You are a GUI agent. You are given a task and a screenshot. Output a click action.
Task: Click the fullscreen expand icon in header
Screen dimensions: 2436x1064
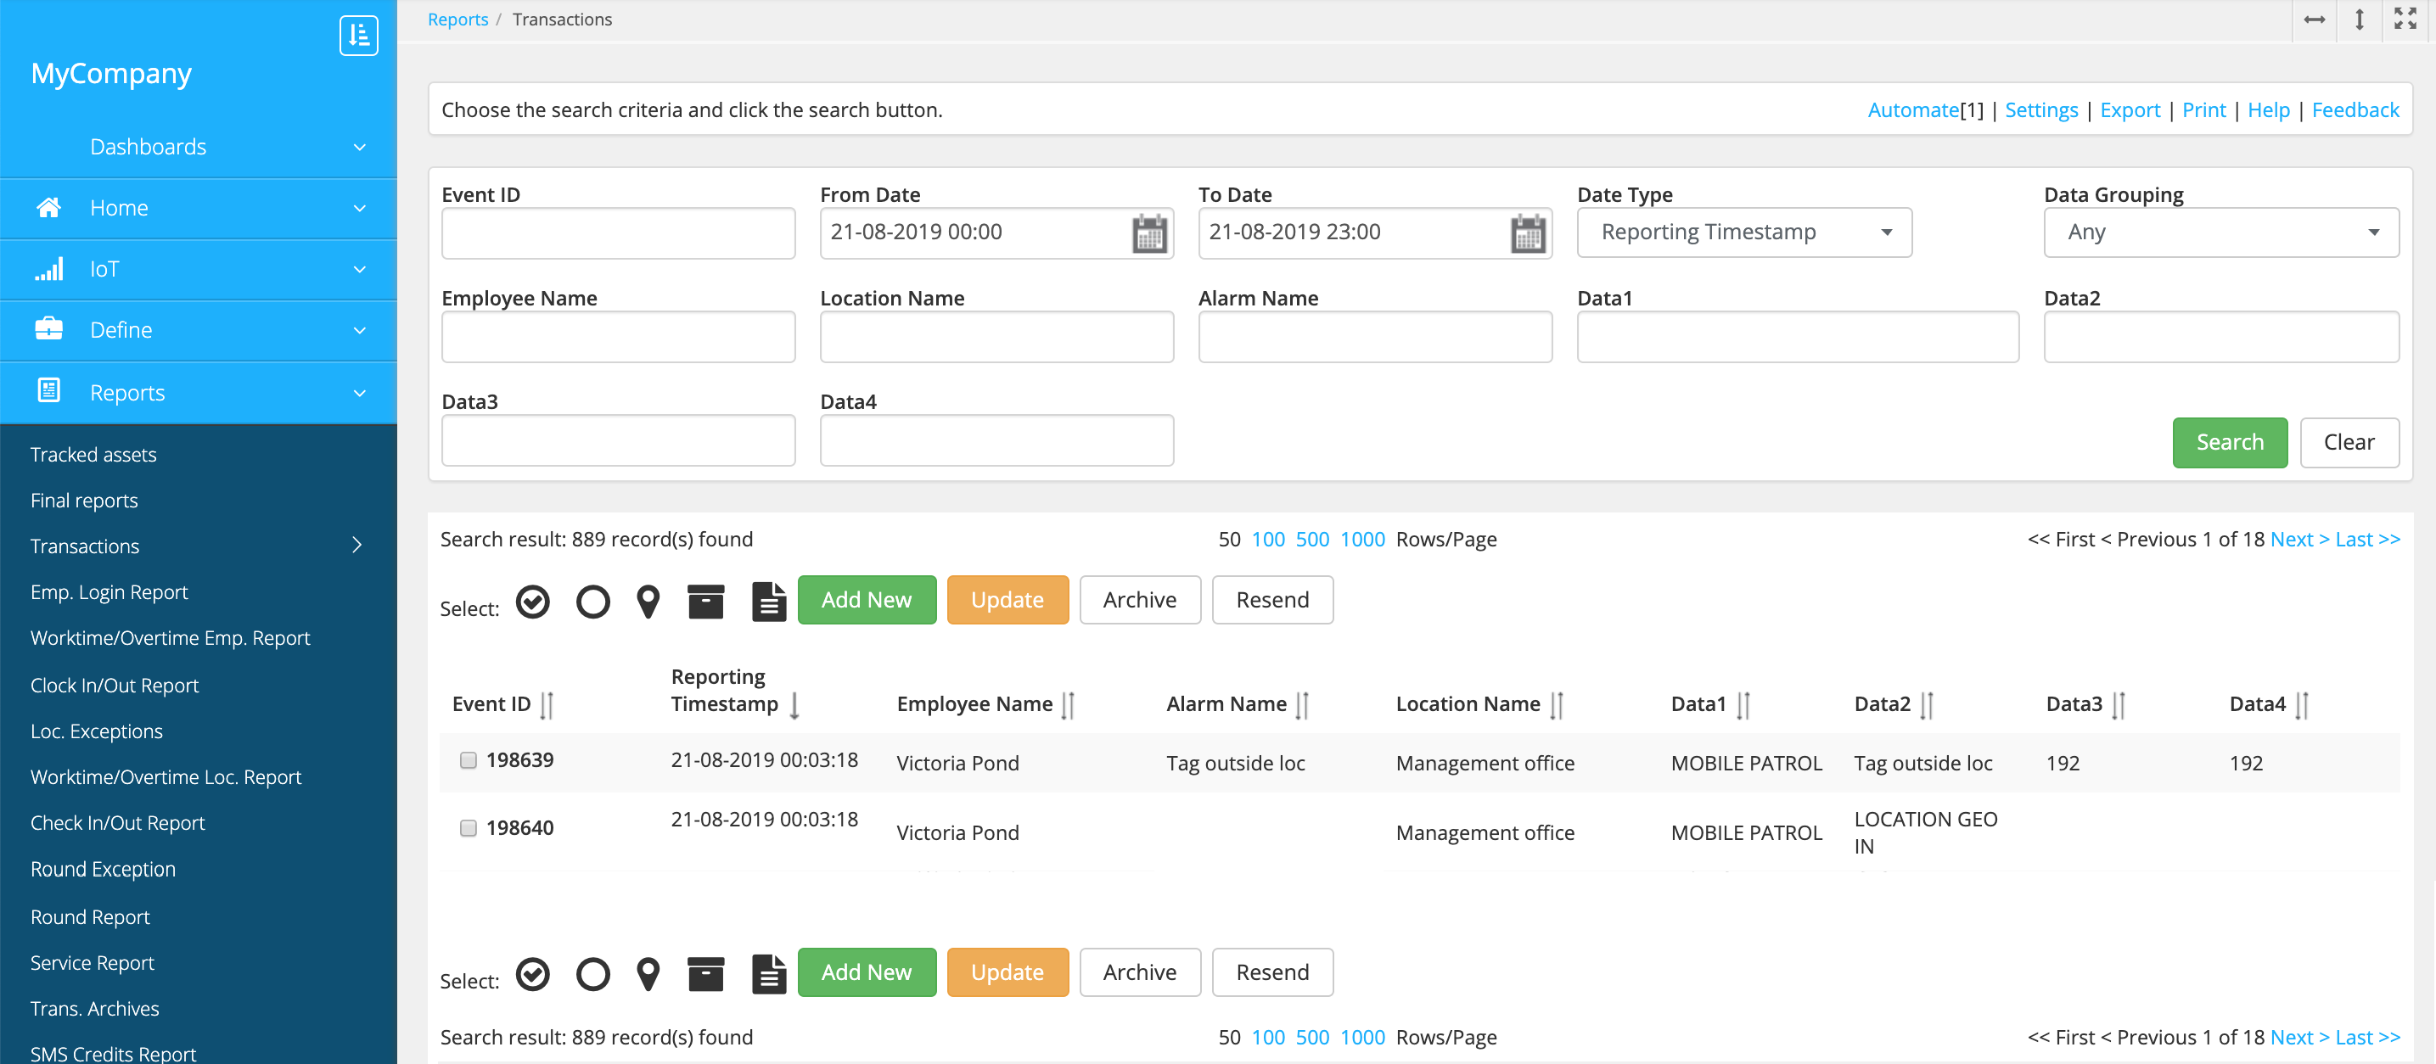click(x=2405, y=19)
